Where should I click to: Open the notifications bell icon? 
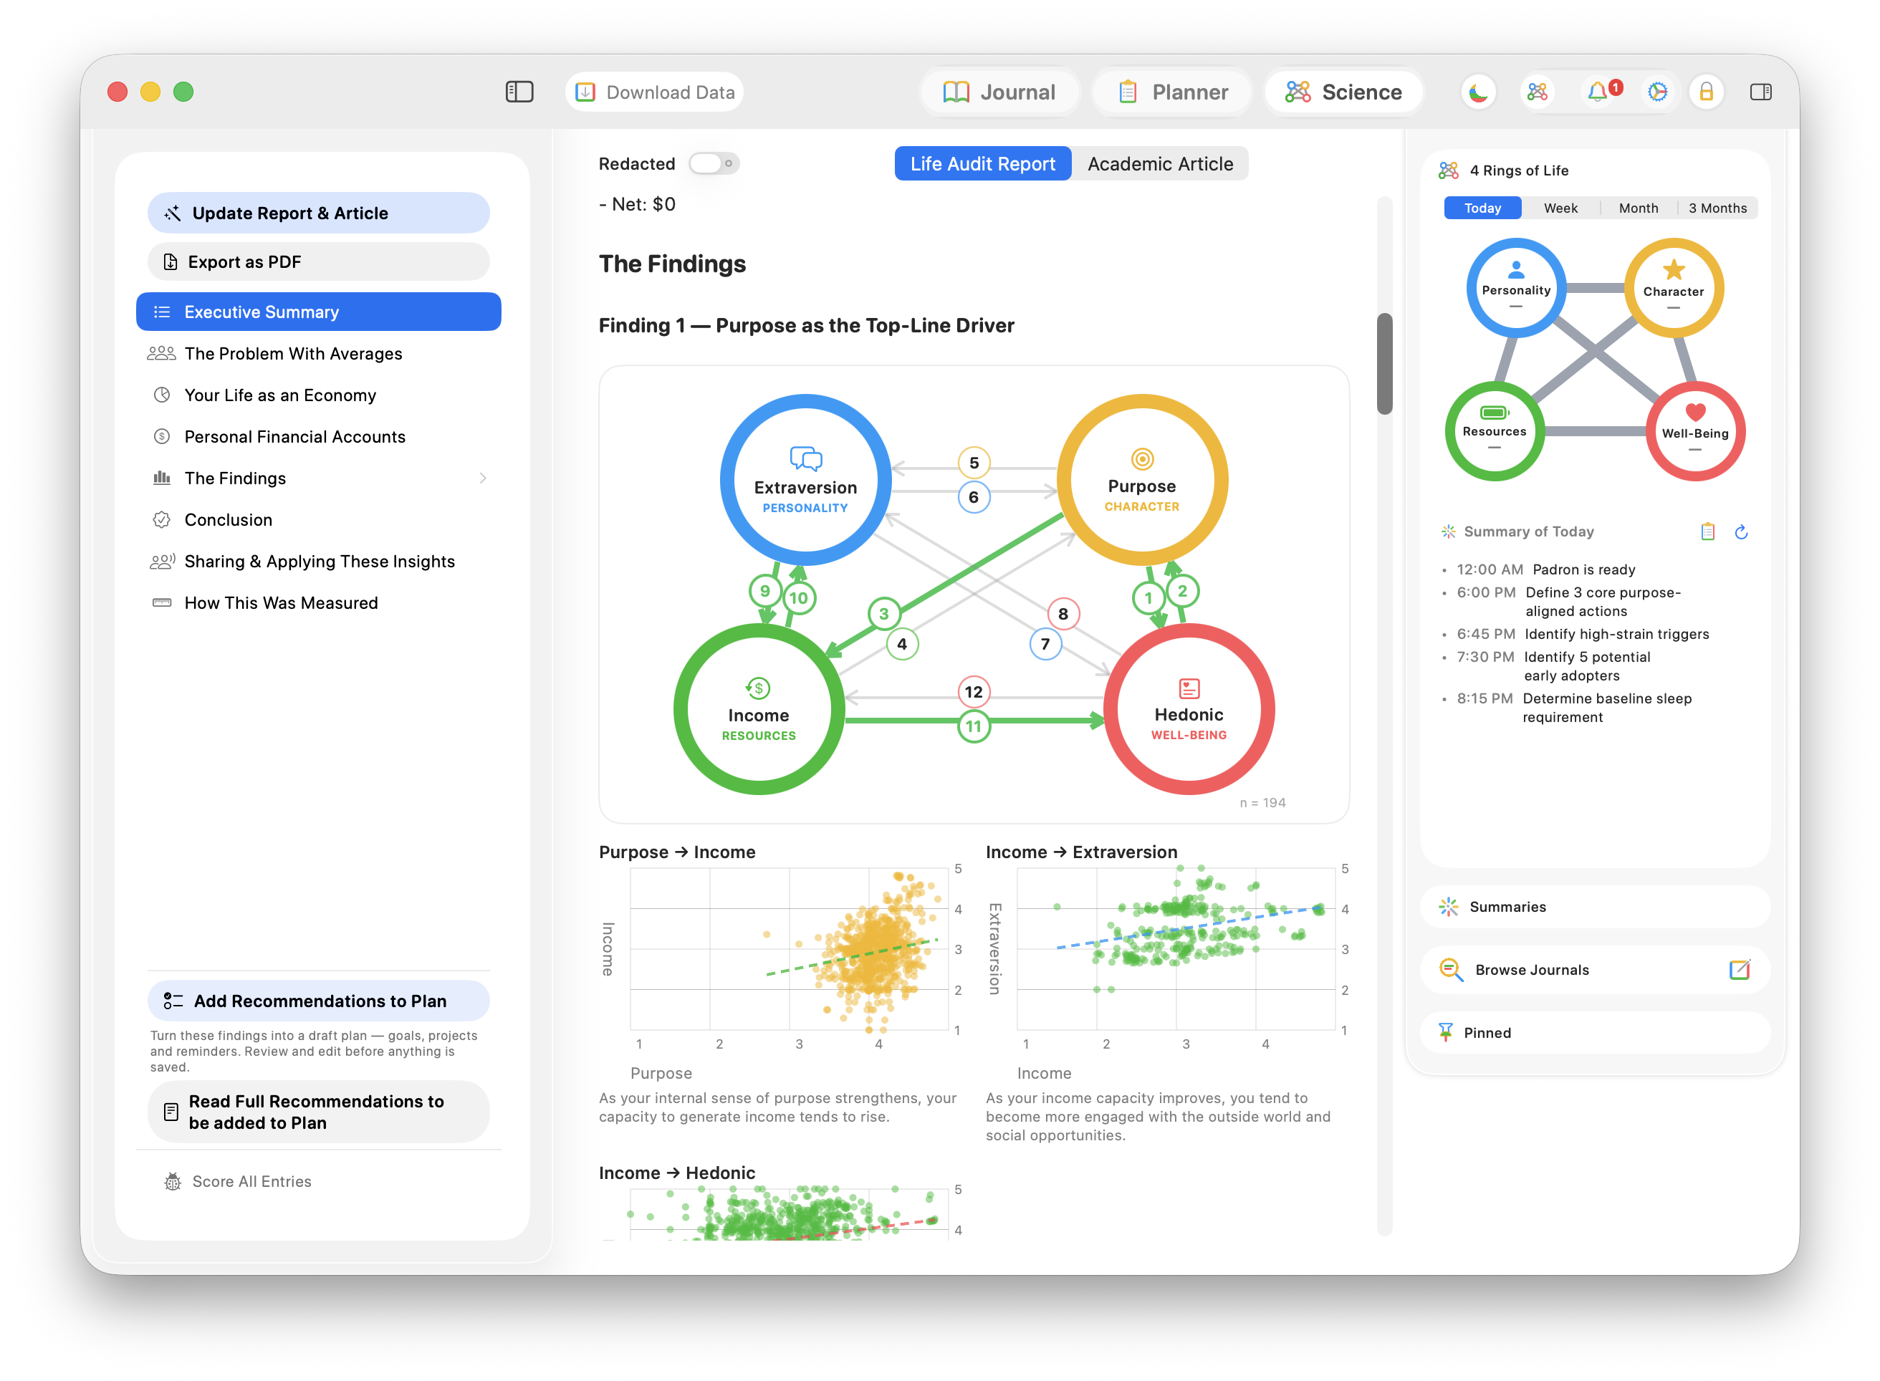click(1598, 92)
